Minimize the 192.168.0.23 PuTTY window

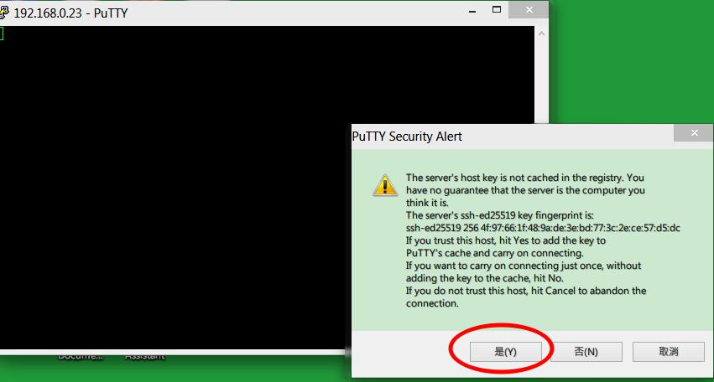point(472,10)
